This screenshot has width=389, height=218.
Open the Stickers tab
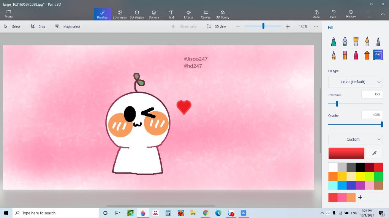tap(154, 14)
